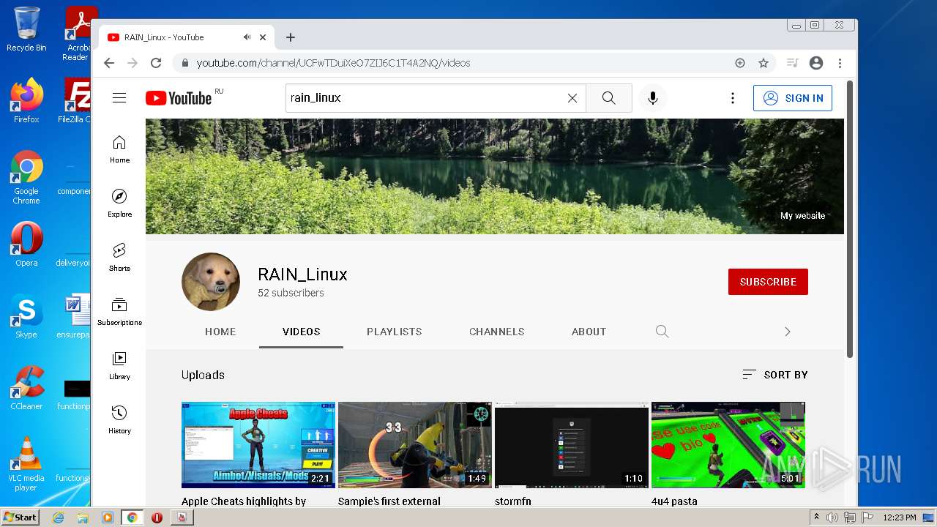Open Explore in the sidebar

(119, 203)
